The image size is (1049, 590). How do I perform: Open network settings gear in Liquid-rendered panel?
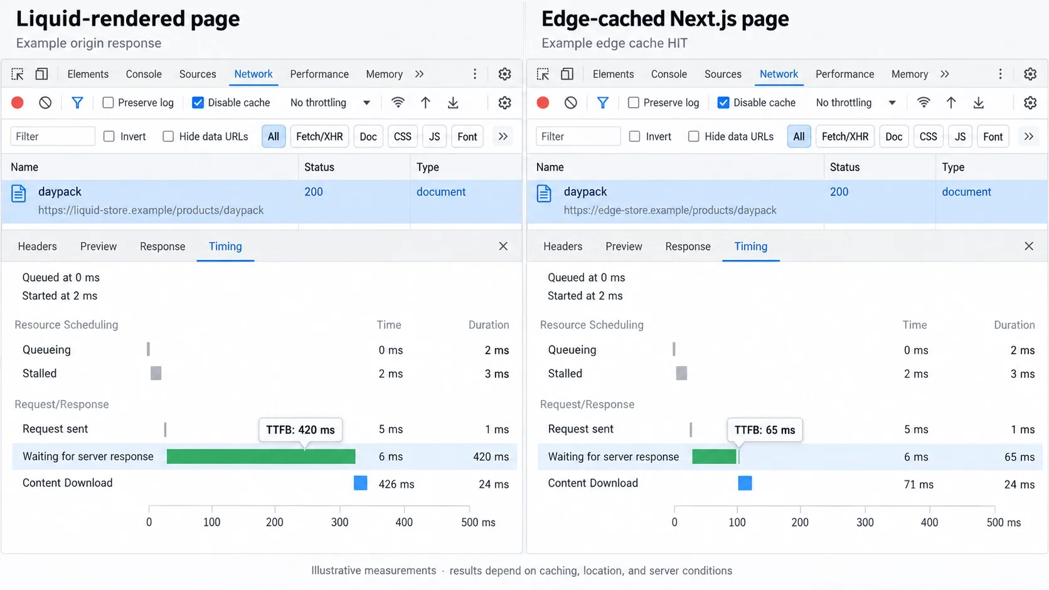504,102
